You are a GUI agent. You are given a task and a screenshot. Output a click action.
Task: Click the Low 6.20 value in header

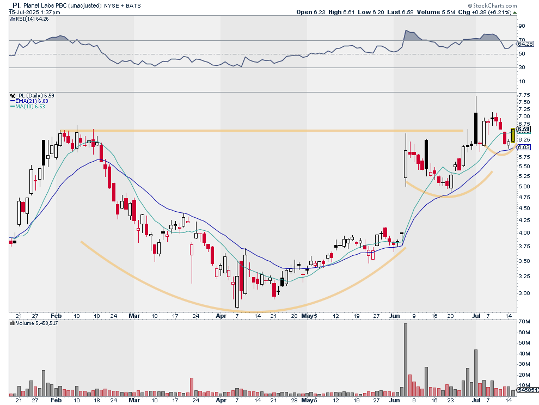371,12
